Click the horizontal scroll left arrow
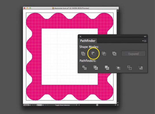The image size is (155, 114). coord(79,105)
